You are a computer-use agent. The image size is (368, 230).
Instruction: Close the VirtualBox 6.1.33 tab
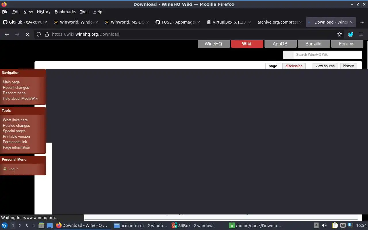coord(249,22)
